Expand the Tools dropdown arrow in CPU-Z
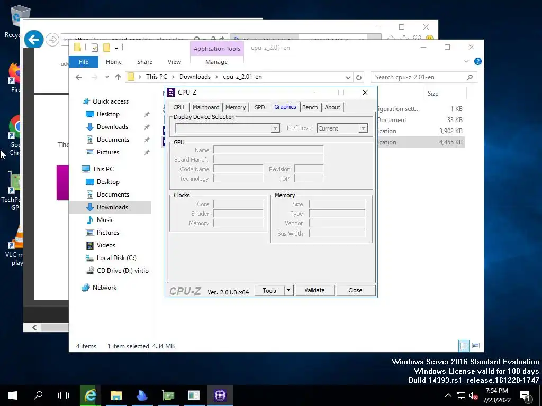The width and height of the screenshot is (542, 406). tap(288, 290)
